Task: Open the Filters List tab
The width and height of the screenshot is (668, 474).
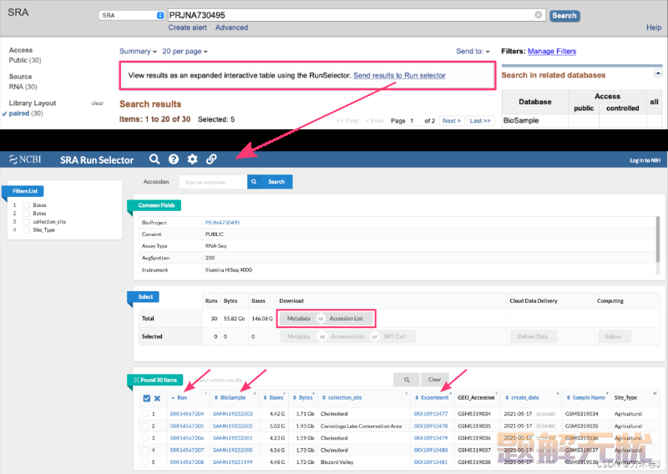Action: (x=25, y=191)
